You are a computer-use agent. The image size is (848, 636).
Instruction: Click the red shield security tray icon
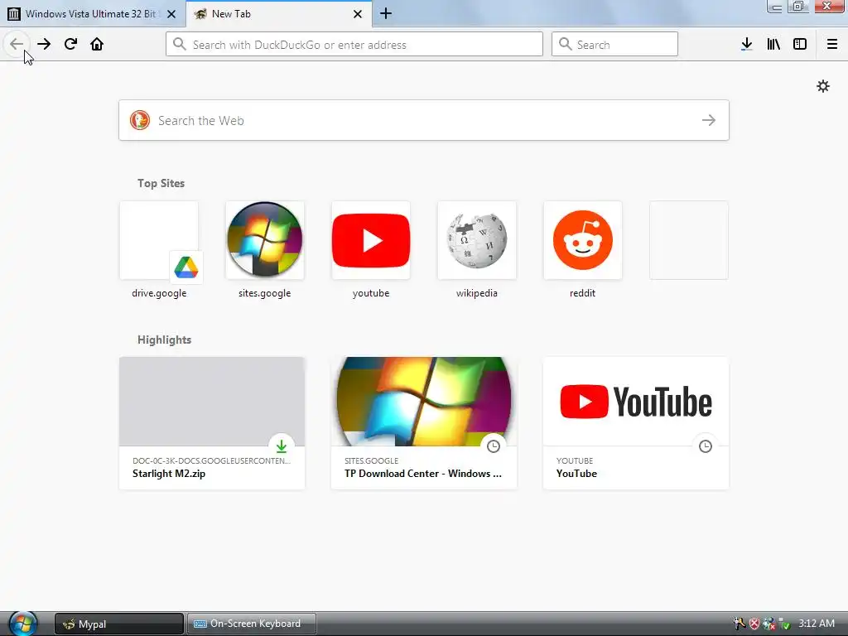tap(754, 624)
